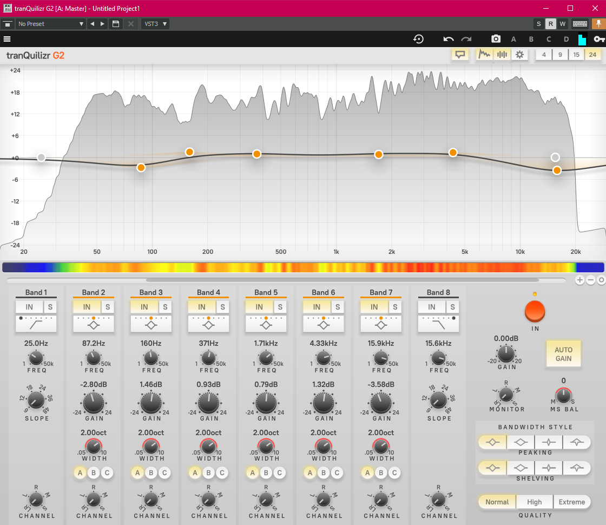
Task: Toggle the red master IN bypass button
Action: [535, 311]
